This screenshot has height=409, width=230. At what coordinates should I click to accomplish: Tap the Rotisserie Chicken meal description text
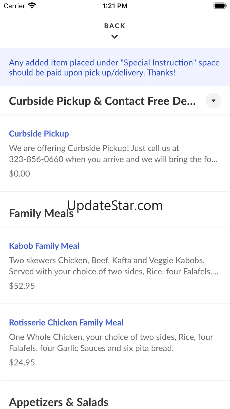pyautogui.click(x=111, y=343)
